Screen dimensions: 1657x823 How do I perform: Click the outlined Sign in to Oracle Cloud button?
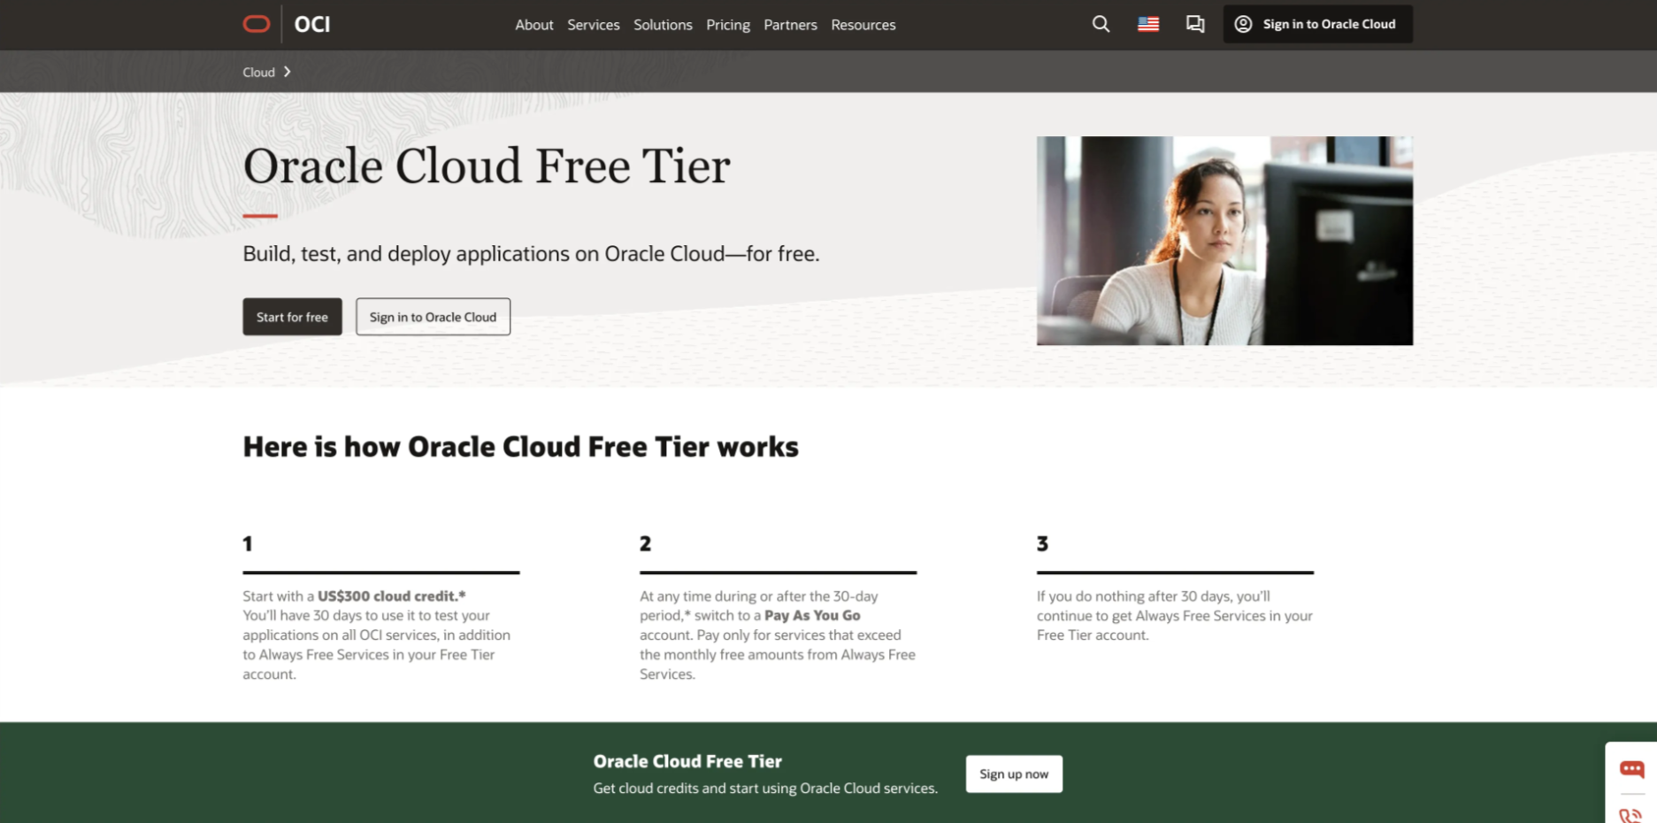[433, 317]
